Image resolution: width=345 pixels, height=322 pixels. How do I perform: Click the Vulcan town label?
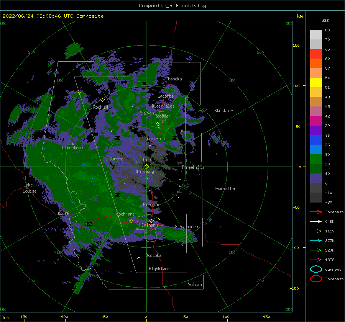195,284
